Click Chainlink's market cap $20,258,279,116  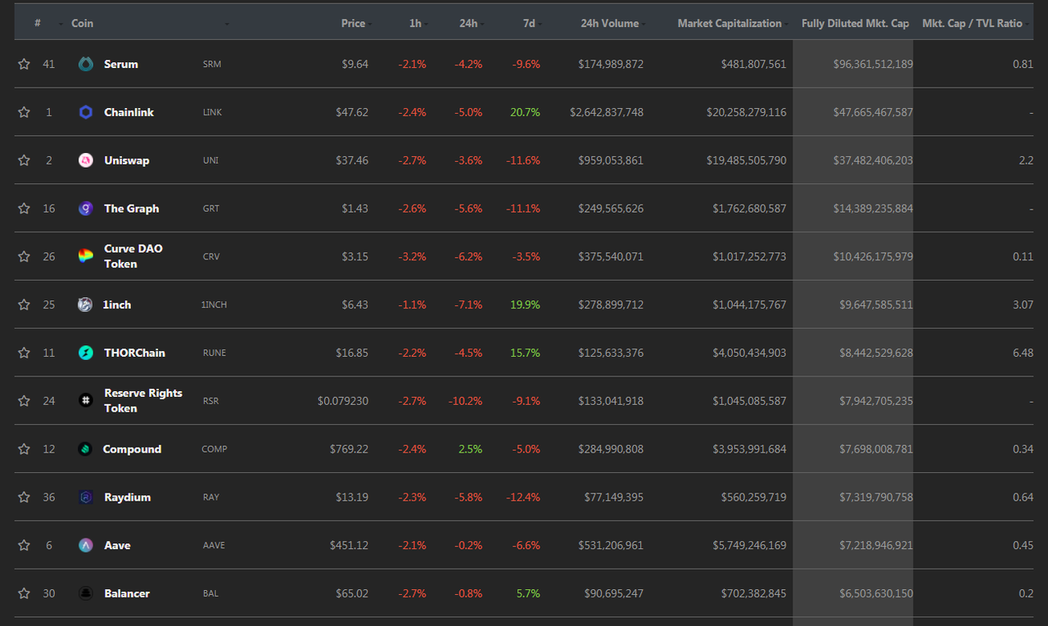tap(747, 112)
